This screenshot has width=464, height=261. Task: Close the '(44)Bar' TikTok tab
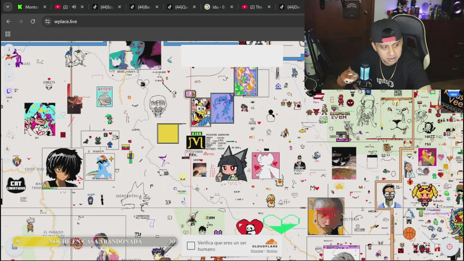(157, 7)
